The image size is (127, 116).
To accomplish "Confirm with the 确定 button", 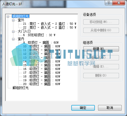I will click(x=83, y=108).
